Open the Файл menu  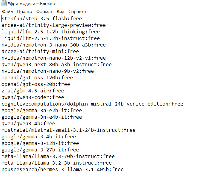[x=7, y=12]
